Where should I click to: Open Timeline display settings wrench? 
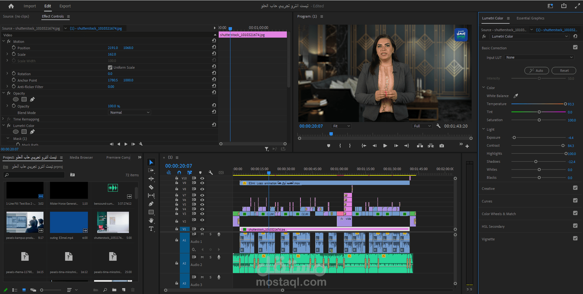click(x=211, y=173)
